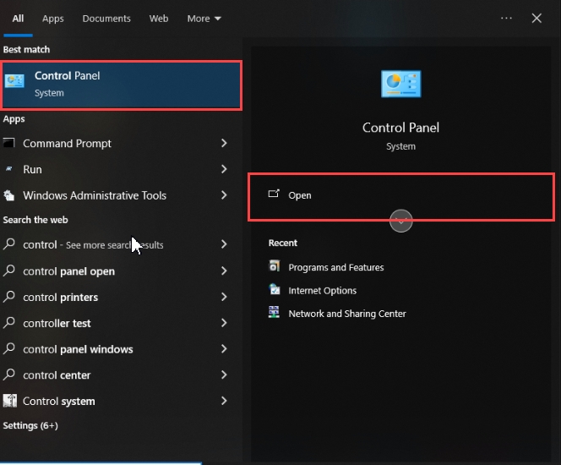Open the More filter dropdown
Screen dimensions: 561x465
pyautogui.click(x=204, y=19)
